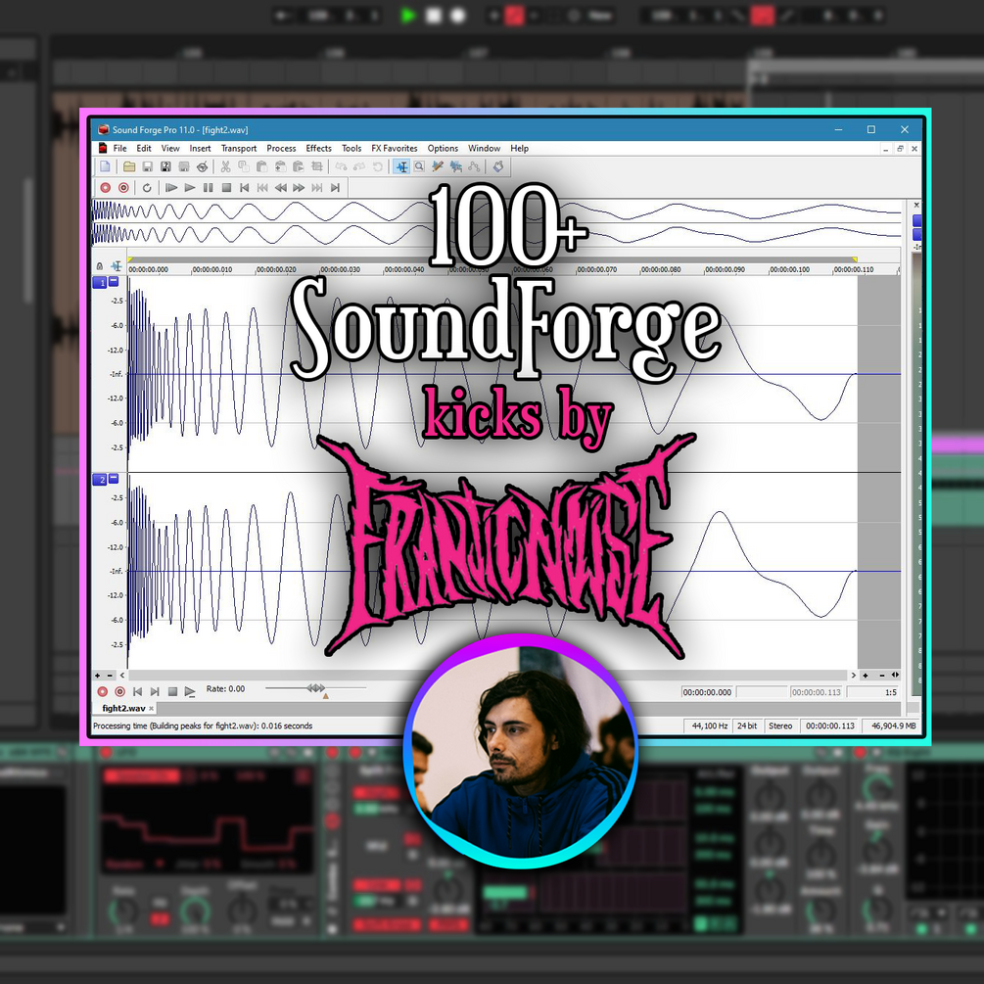
Task: Create a new file with the New icon
Action: coord(105,166)
